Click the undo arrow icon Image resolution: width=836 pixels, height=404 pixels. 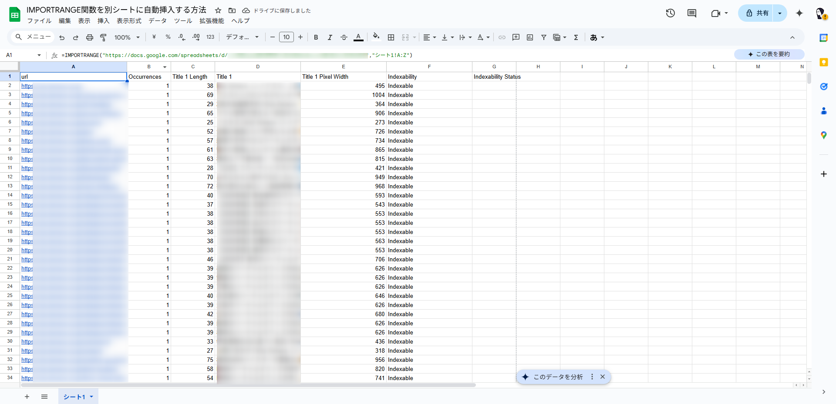(62, 37)
